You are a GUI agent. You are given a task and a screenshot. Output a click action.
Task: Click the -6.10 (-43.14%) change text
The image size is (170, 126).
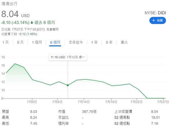pyautogui.click(x=15, y=23)
